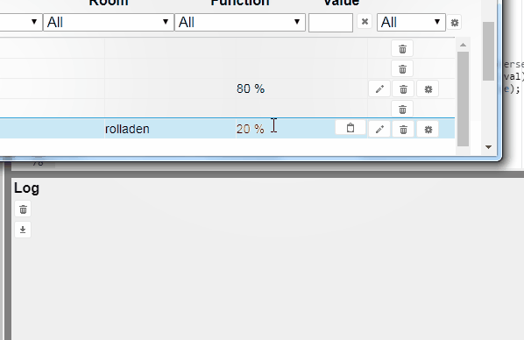Screen dimensions: 524x340
Task: Edit the 80 % row with pencil icon
Action: tap(379, 89)
